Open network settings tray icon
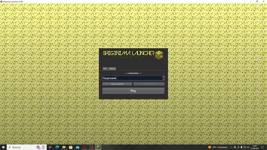Viewport: 267px width, 150px height. [245, 147]
